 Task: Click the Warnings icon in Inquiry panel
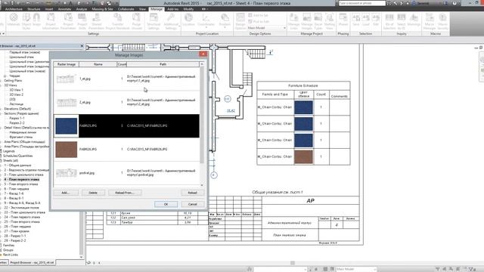coord(414,20)
